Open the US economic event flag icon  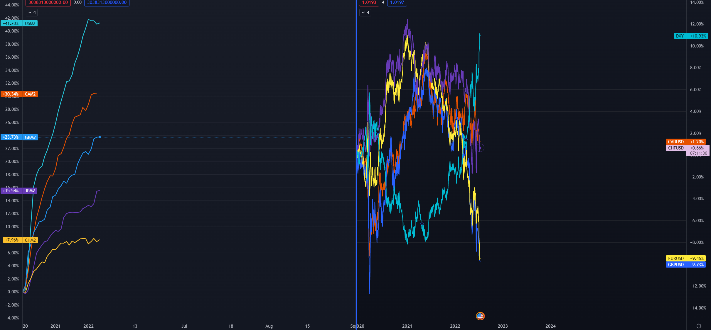tap(480, 316)
